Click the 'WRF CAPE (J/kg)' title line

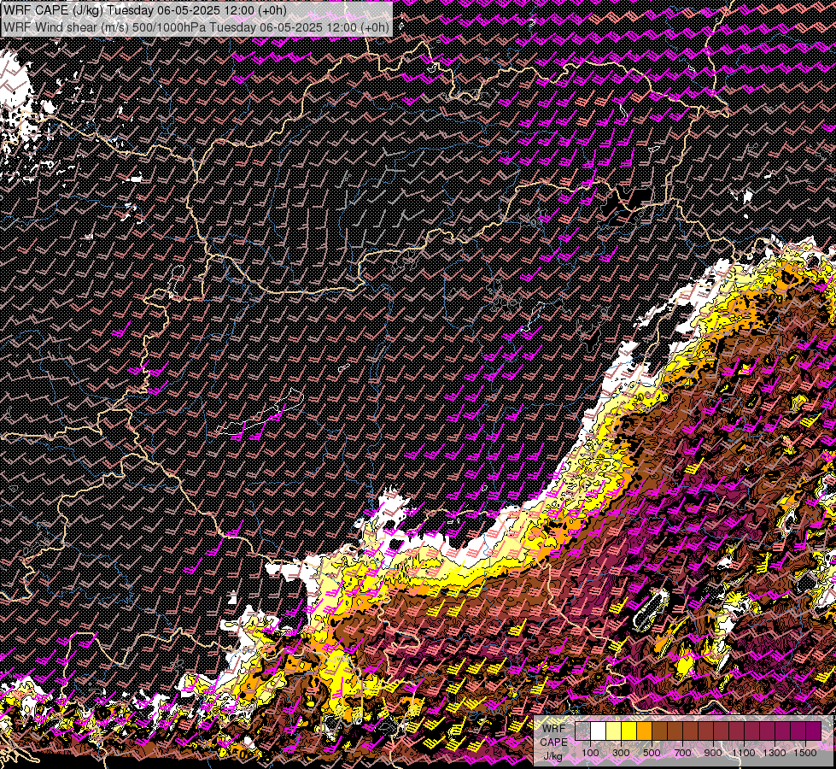(145, 10)
